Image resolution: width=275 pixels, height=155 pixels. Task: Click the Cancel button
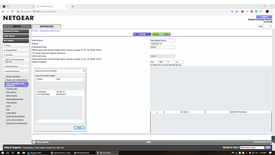coord(142,34)
